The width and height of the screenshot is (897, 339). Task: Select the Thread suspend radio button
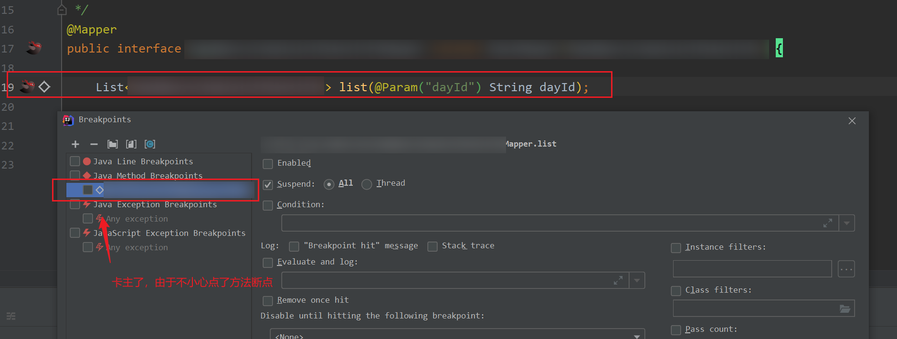click(x=367, y=184)
